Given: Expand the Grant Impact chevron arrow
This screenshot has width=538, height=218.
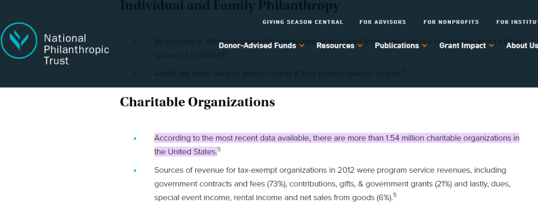Looking at the screenshot, I should [x=491, y=46].
